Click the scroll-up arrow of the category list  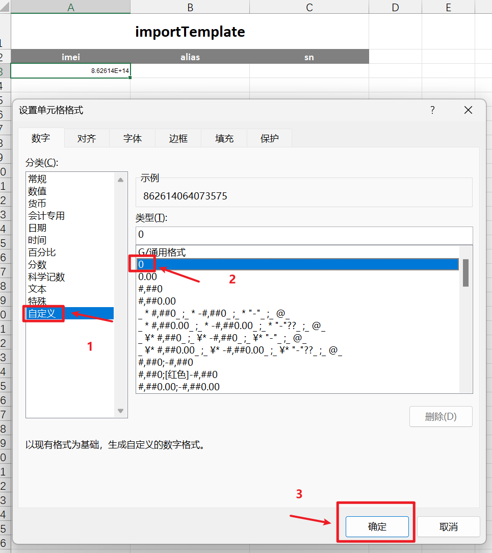tap(120, 180)
